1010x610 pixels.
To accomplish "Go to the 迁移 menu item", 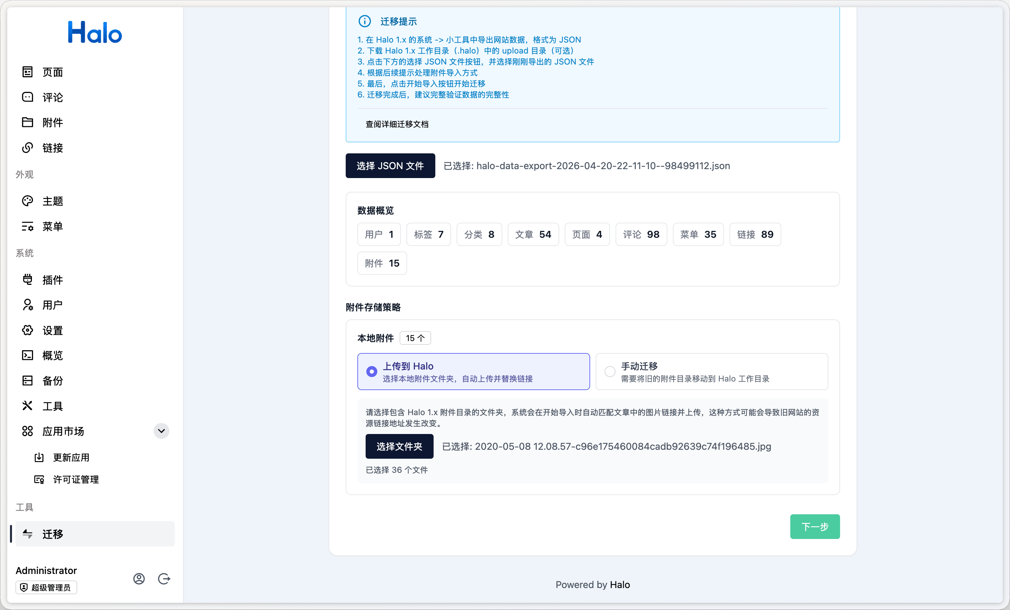I will (53, 534).
